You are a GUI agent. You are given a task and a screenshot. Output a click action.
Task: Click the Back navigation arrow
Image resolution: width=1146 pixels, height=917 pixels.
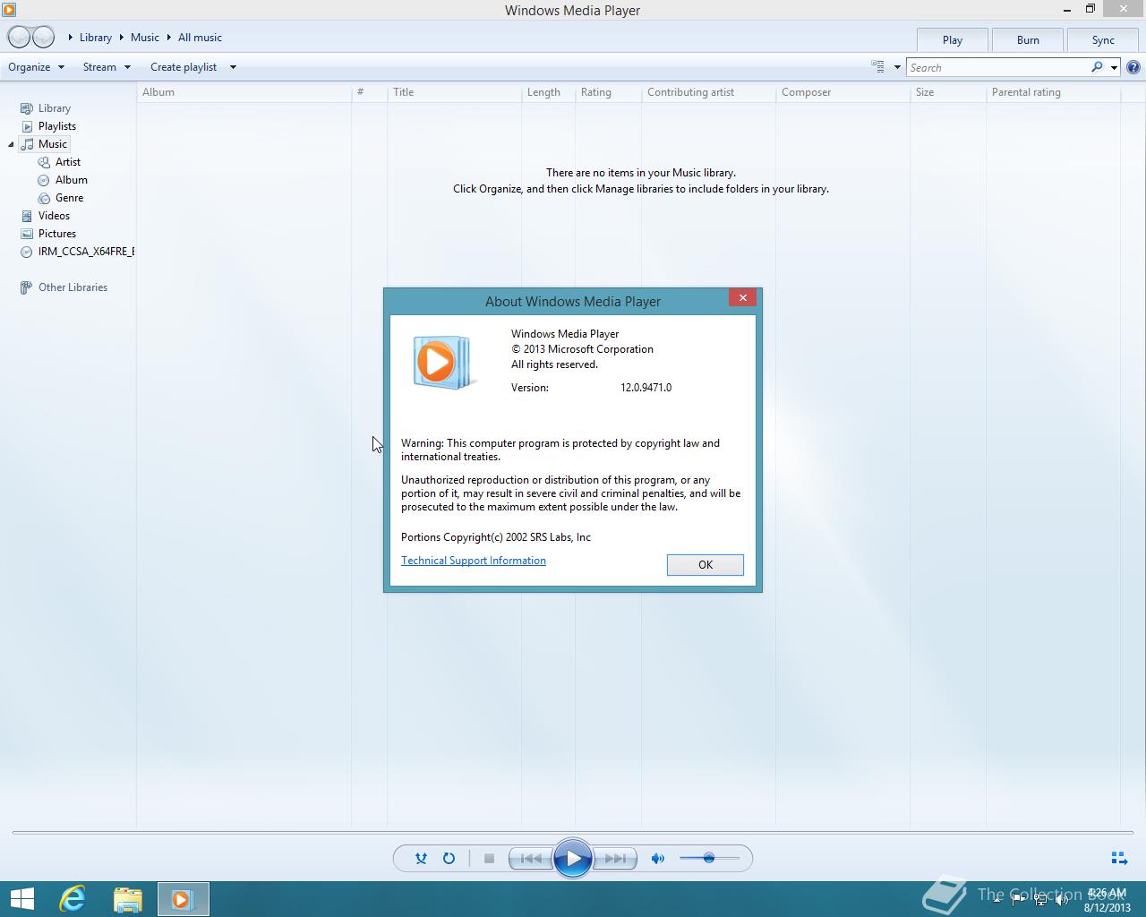19,37
